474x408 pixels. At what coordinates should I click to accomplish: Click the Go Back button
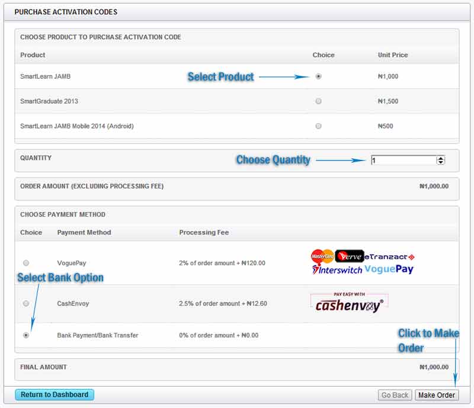pos(395,395)
